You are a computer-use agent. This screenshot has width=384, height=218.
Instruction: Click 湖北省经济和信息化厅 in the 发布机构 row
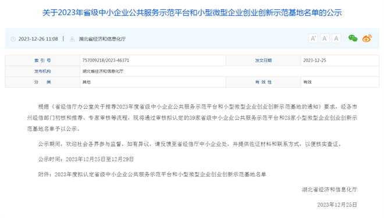(x=103, y=71)
